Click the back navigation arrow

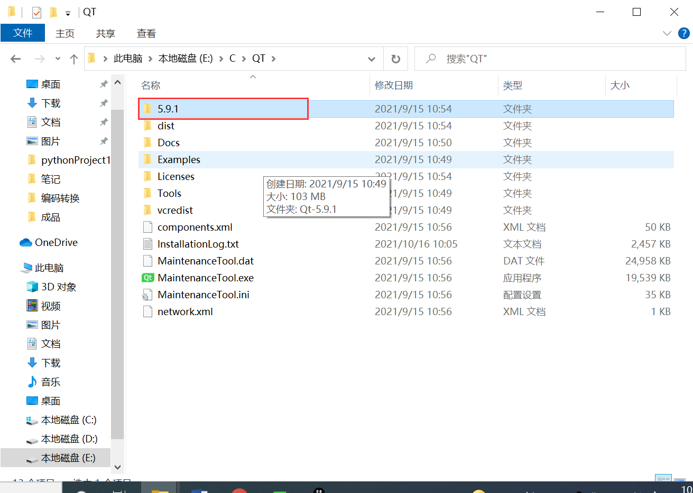[x=15, y=59]
